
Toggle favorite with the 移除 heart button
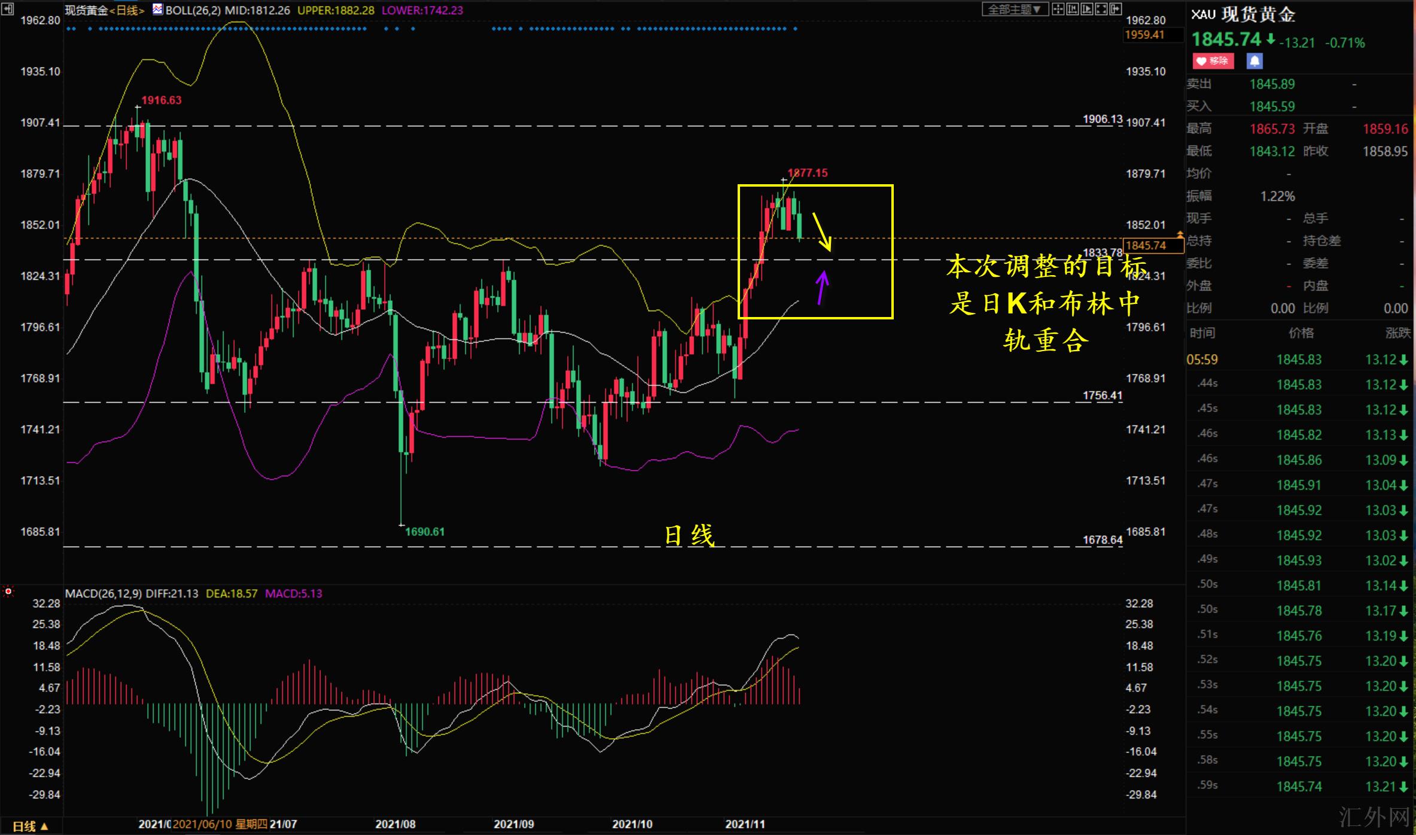point(1213,61)
